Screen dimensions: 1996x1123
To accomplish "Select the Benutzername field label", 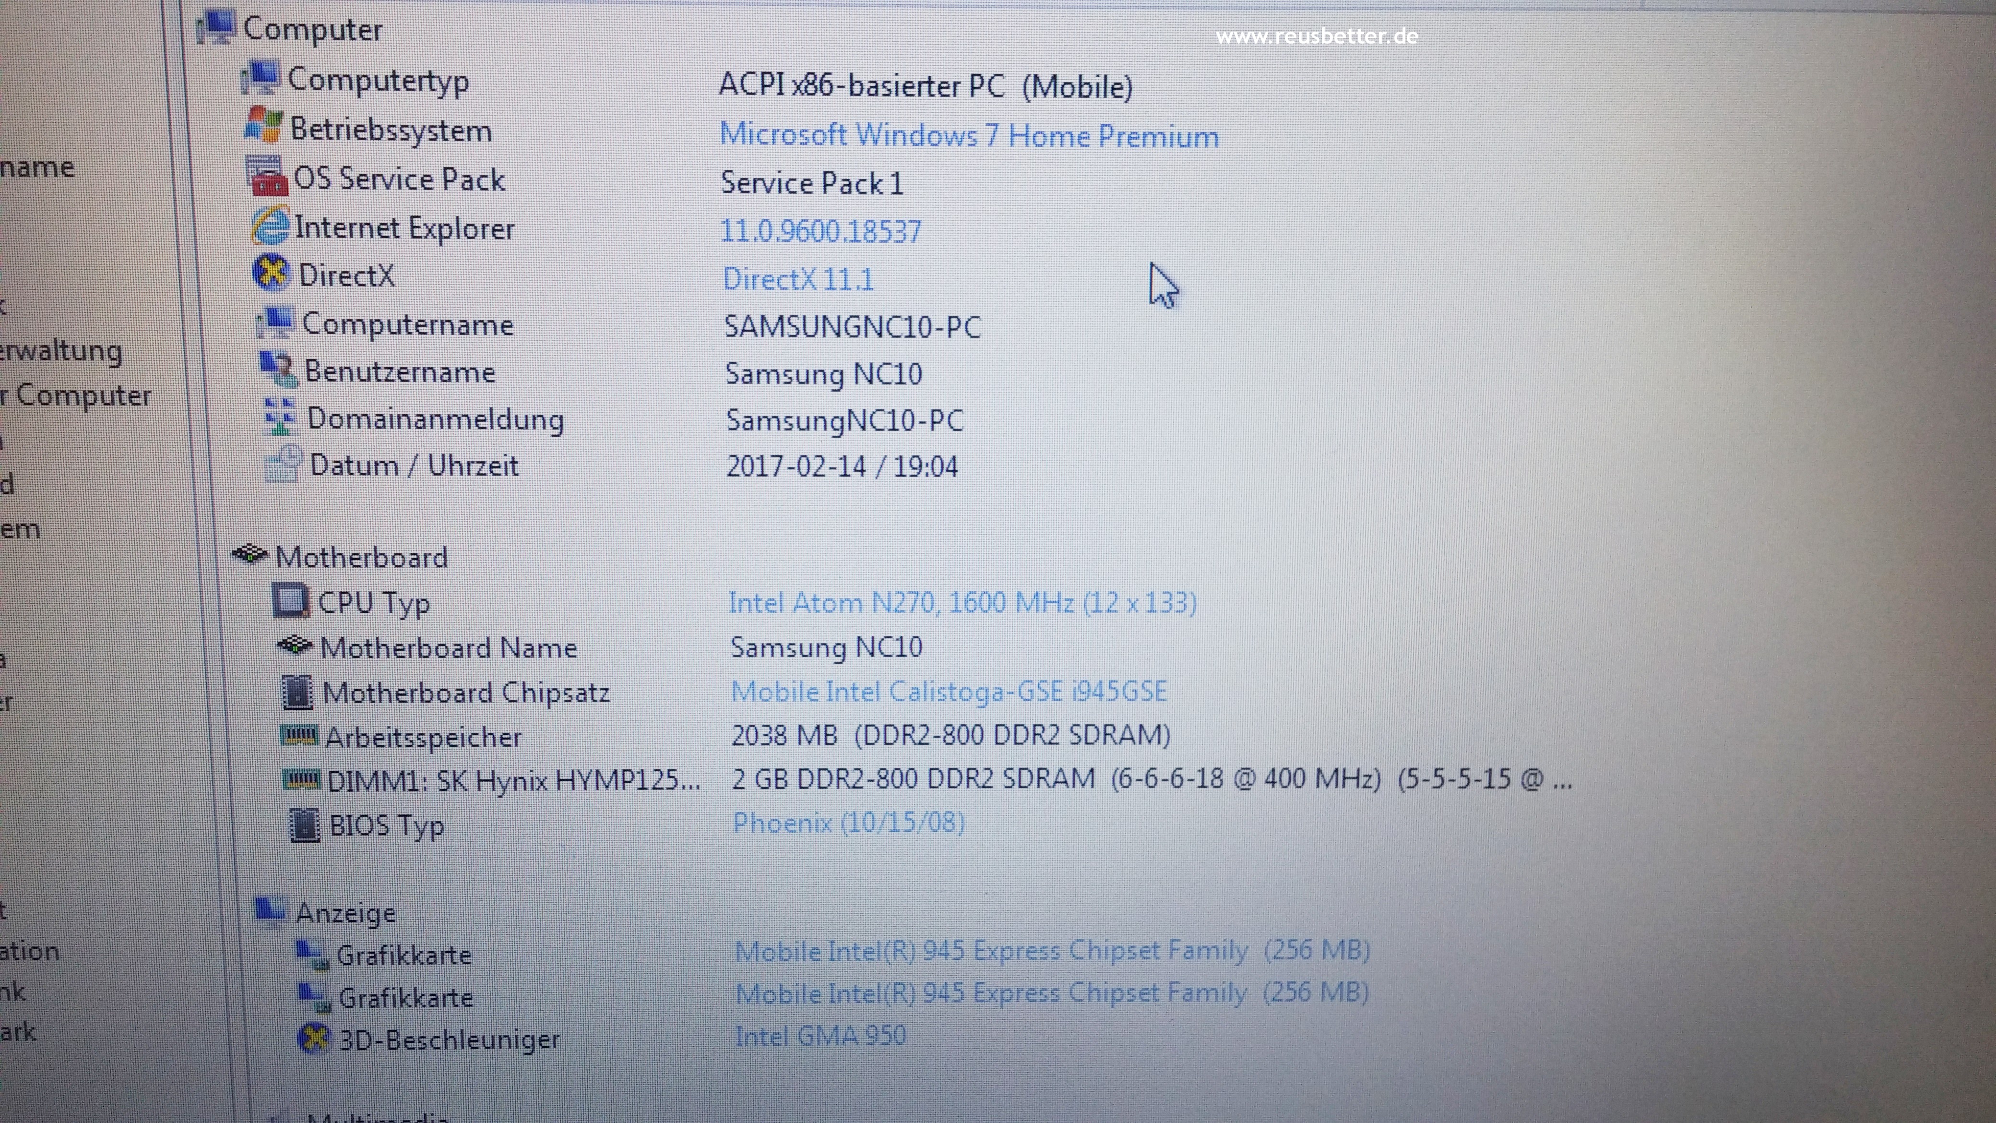I will tap(400, 372).
